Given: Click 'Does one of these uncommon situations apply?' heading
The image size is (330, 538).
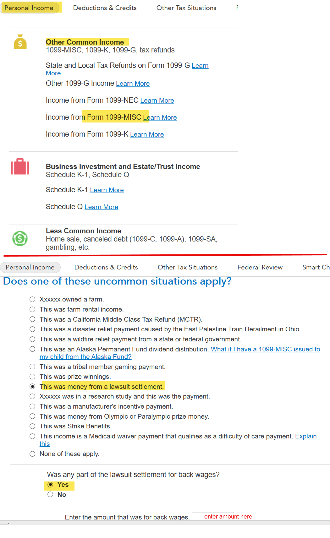Looking at the screenshot, I should [117, 281].
